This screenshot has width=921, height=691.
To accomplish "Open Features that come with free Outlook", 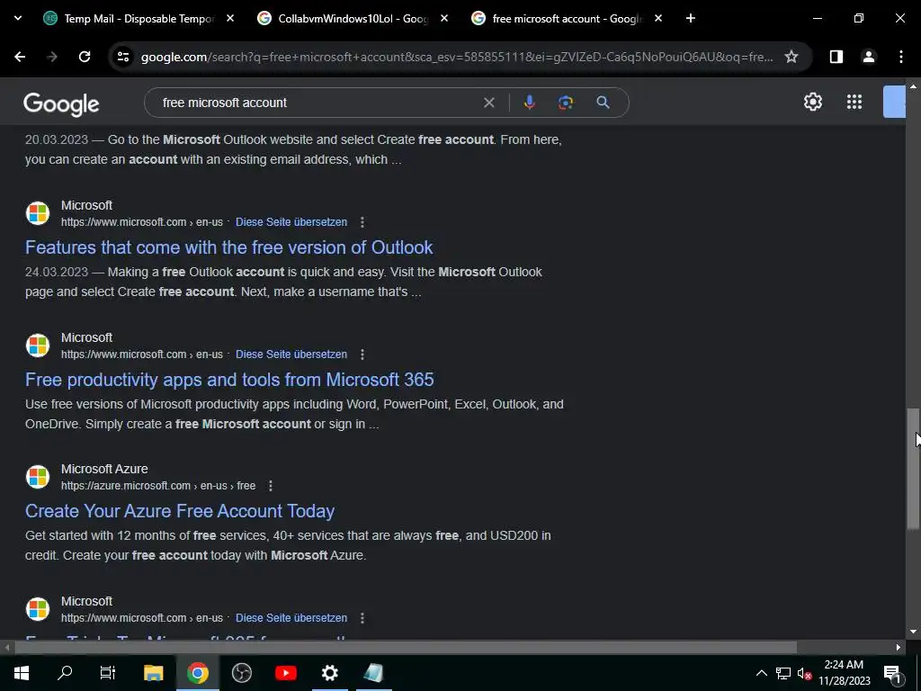I will (x=229, y=247).
